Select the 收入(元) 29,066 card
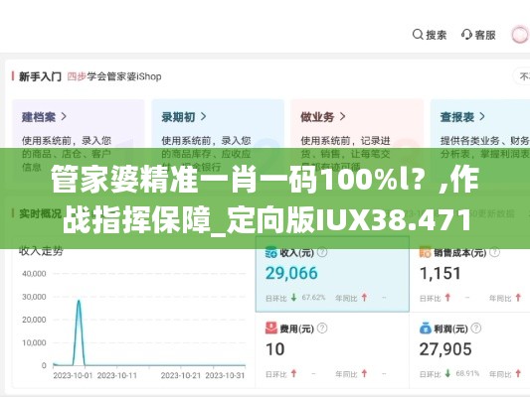This screenshot has height=397, width=530. point(332,274)
